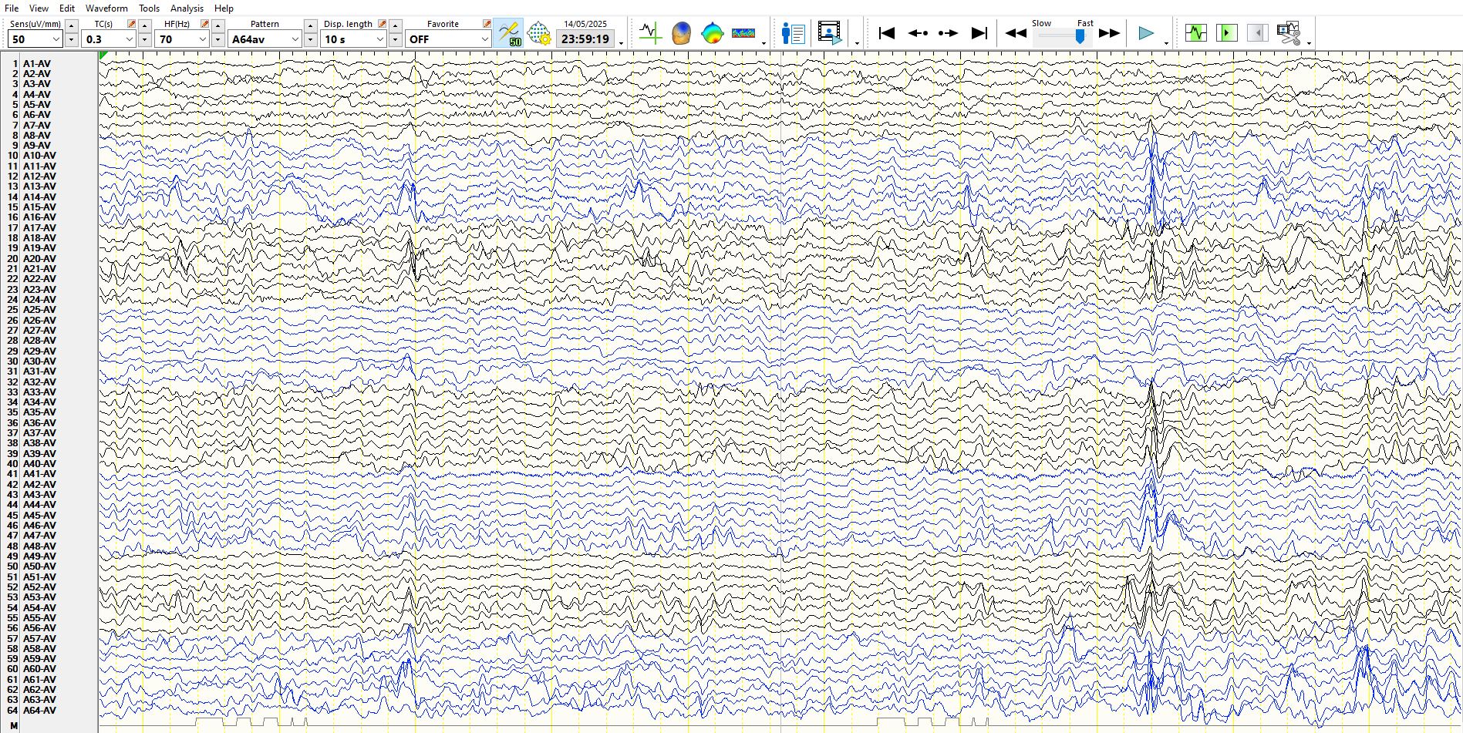1463x733 pixels.
Task: Open the Pattern A64av dropdown
Action: point(295,39)
